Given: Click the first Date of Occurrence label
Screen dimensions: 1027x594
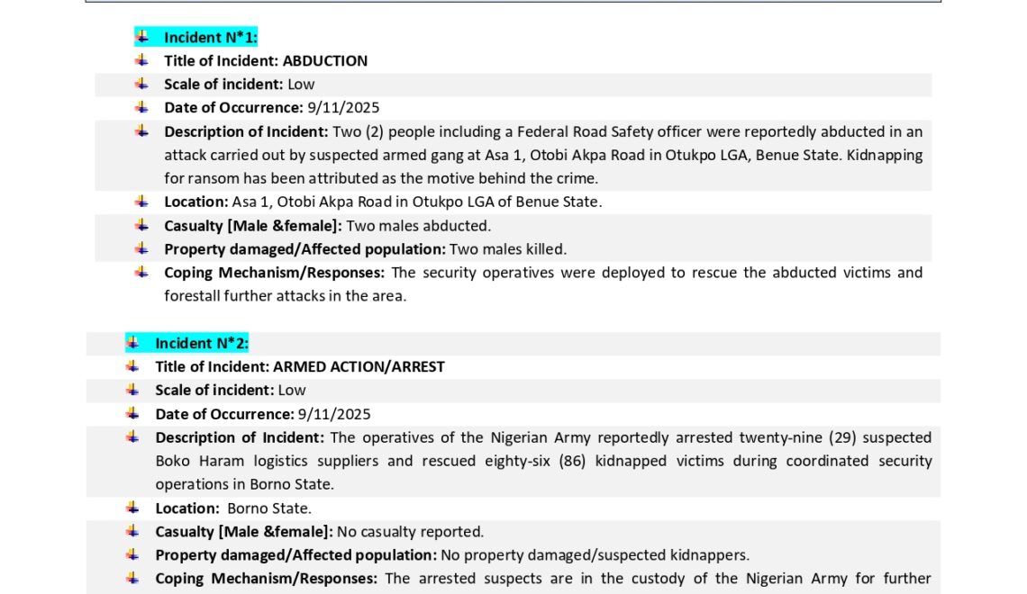Looking at the screenshot, I should coord(233,108).
